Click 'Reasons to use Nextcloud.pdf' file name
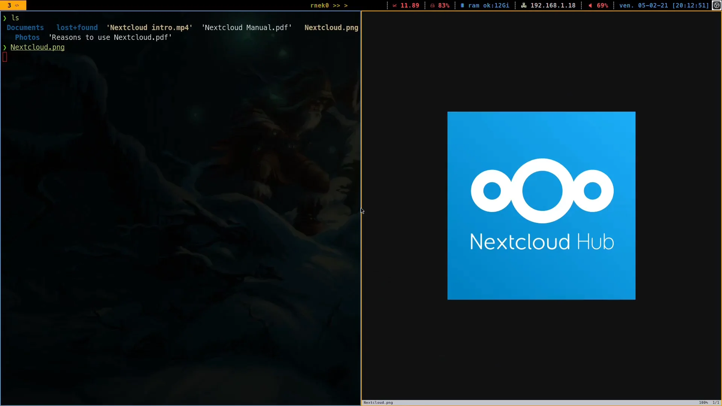This screenshot has width=722, height=406. click(110, 37)
